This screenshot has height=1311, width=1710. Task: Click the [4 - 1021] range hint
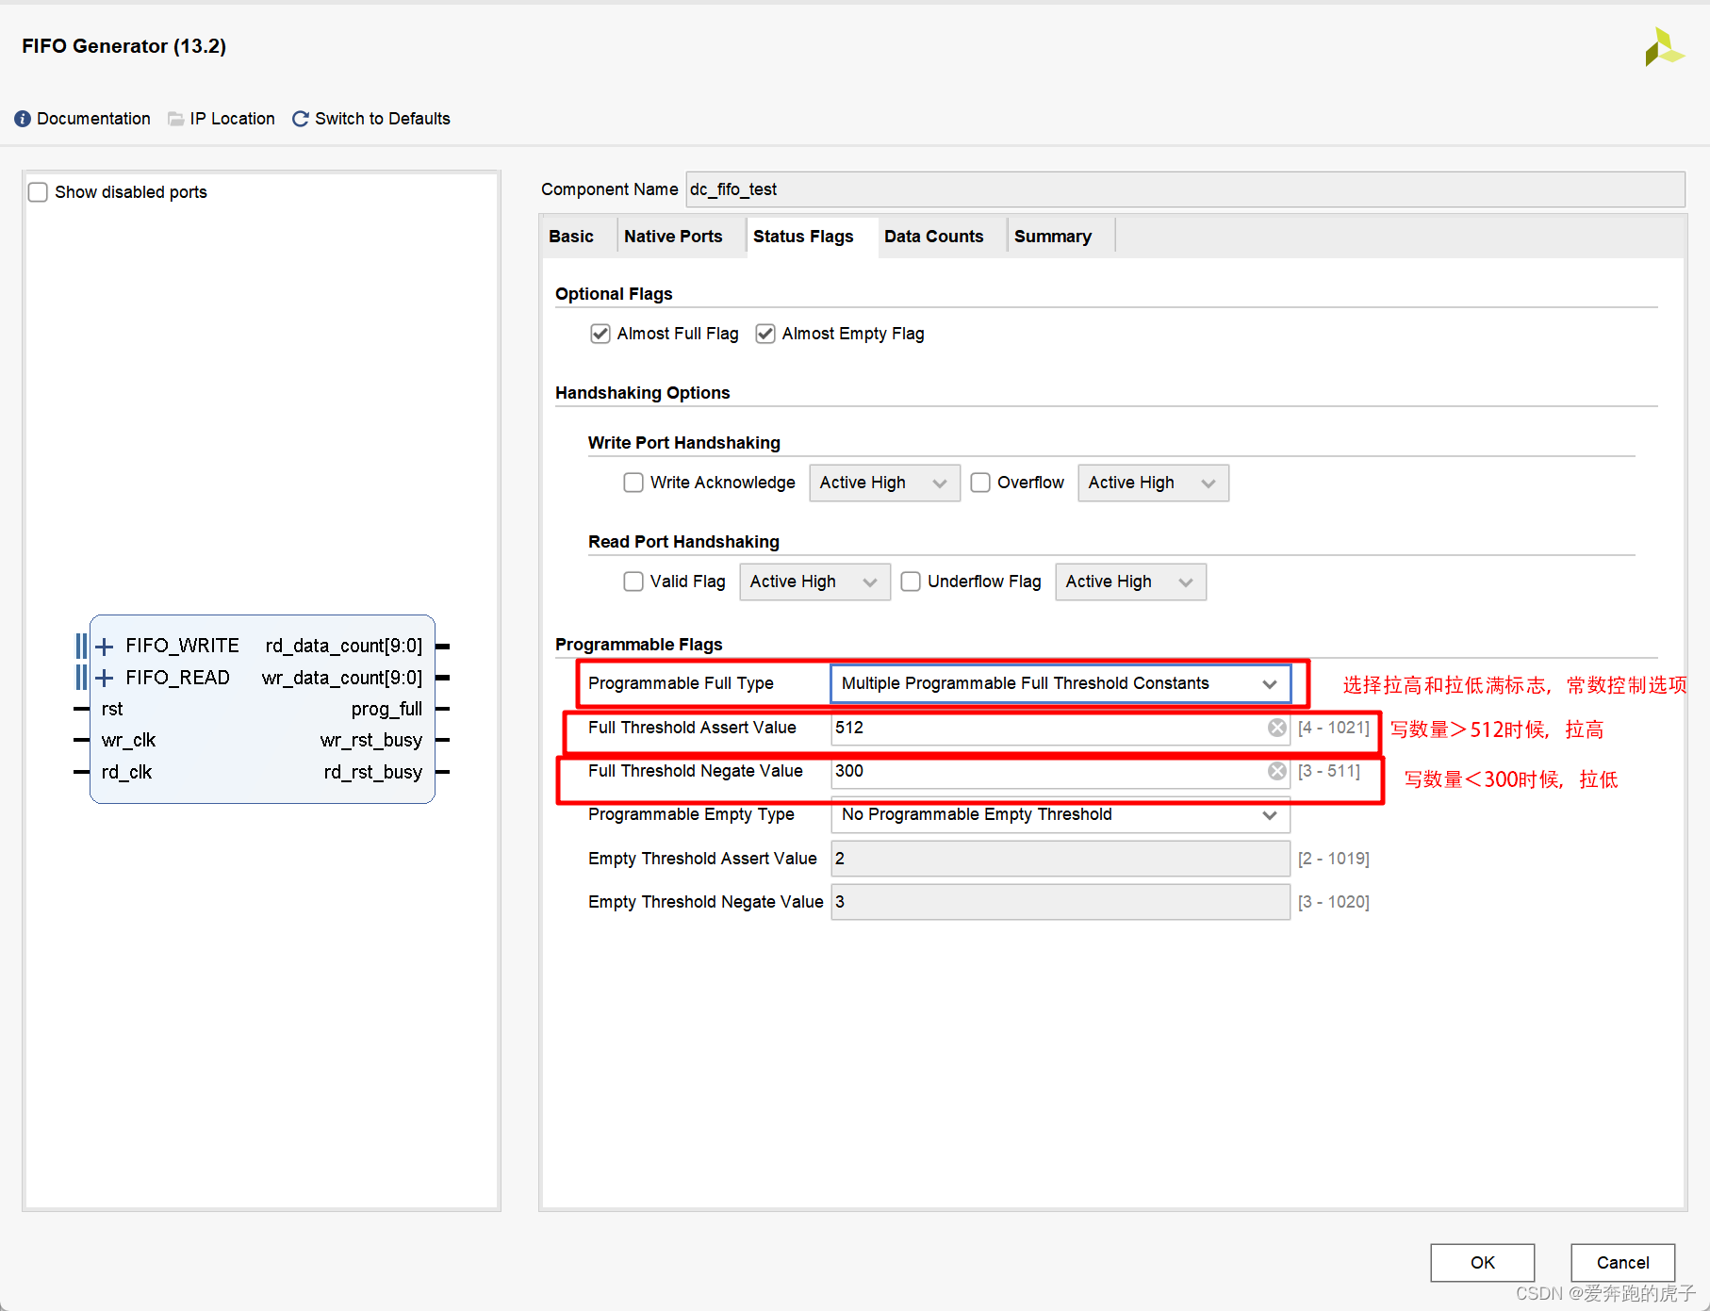click(x=1333, y=728)
